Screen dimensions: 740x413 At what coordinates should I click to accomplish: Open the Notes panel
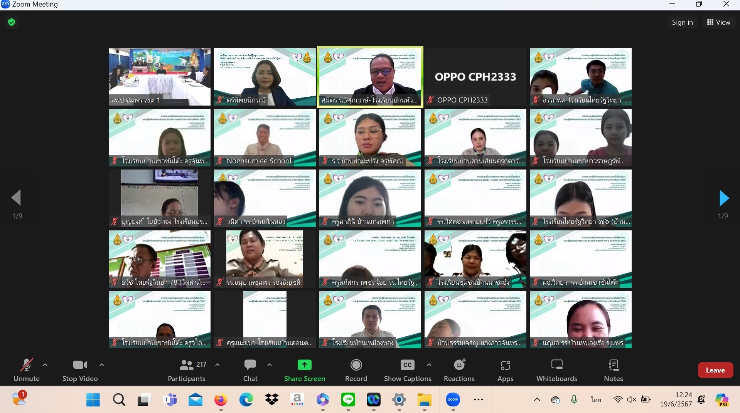pos(613,370)
